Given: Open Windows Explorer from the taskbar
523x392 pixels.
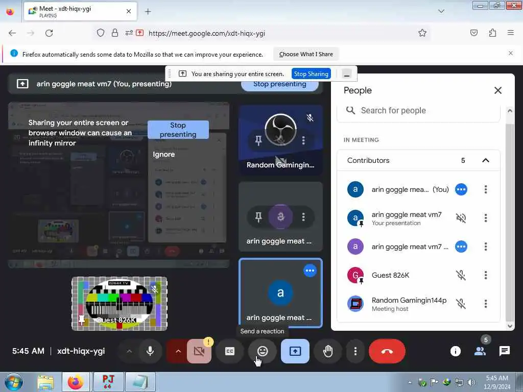Looking at the screenshot, I should tap(45, 382).
